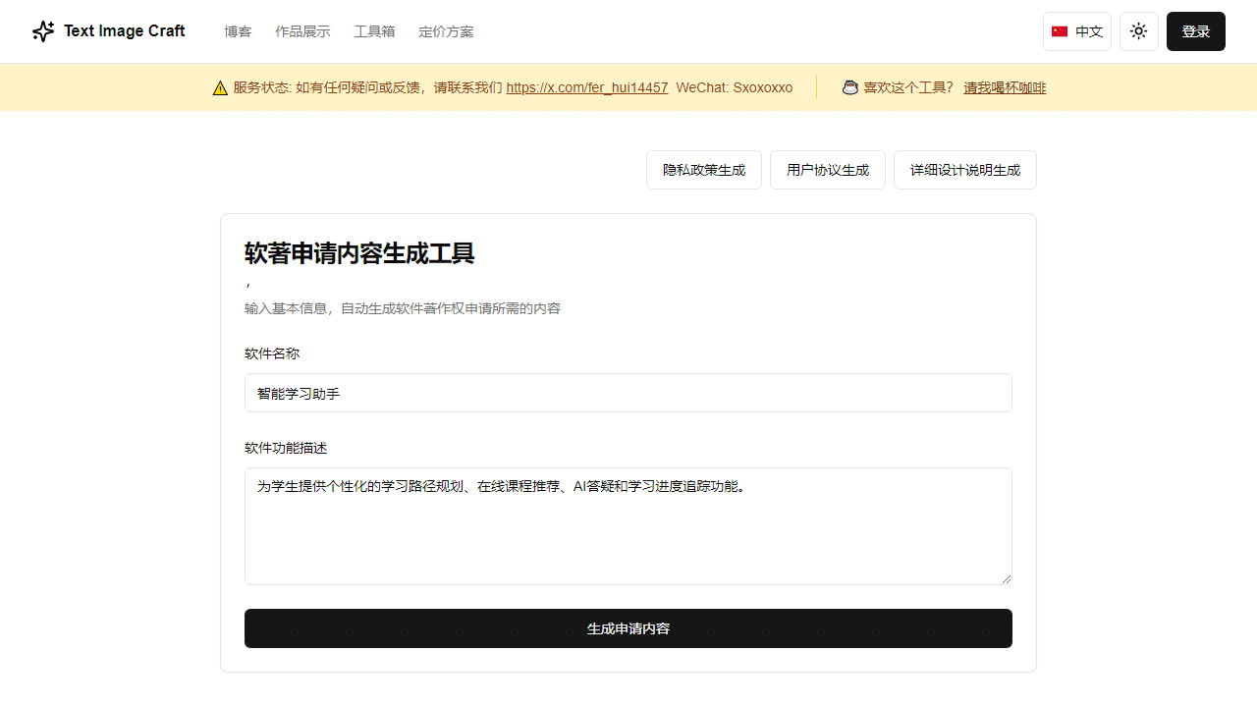This screenshot has width=1257, height=707.
Task: Click the Text Image Craft brand name
Action: coord(125,31)
